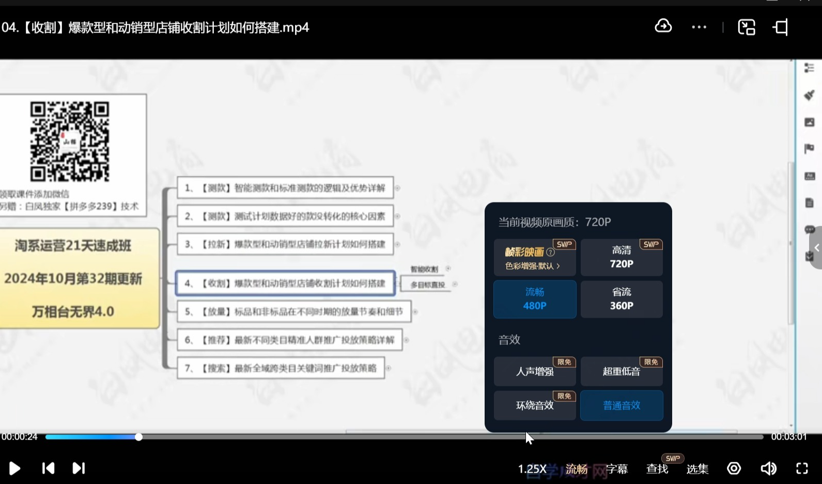The image size is (822, 484).
Task: Click the yellow 淘系运营21天速成班 root topic
Action: [79, 278]
